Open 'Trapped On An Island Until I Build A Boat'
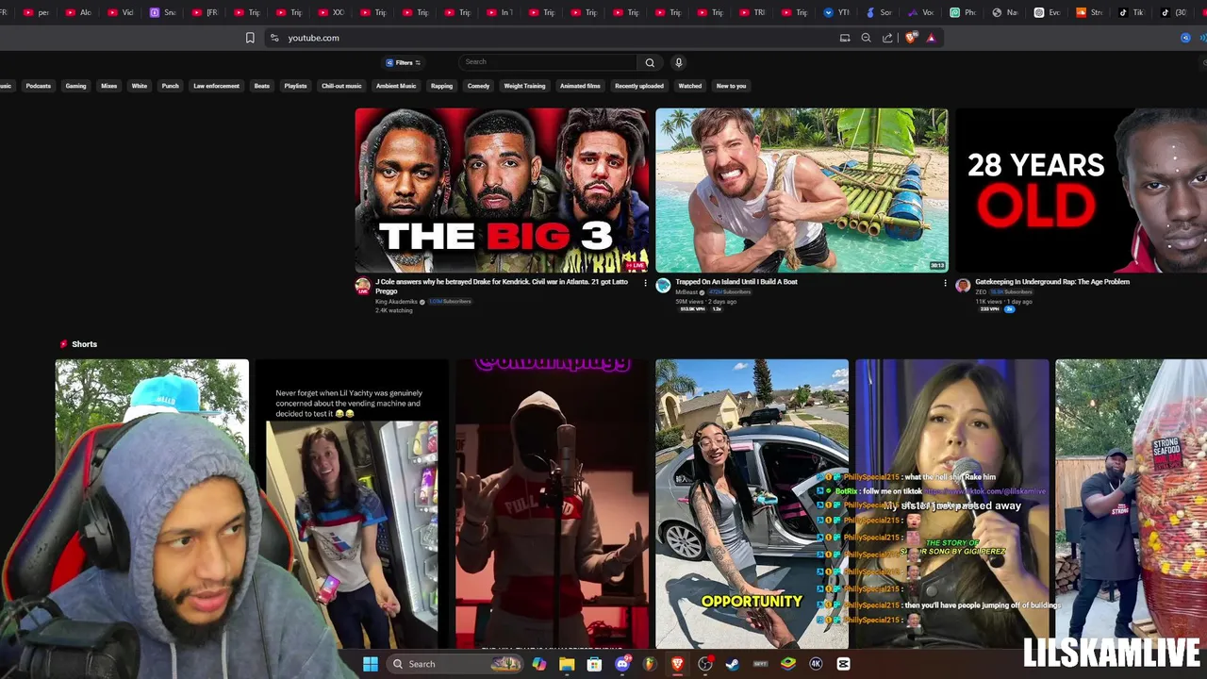 tap(736, 282)
